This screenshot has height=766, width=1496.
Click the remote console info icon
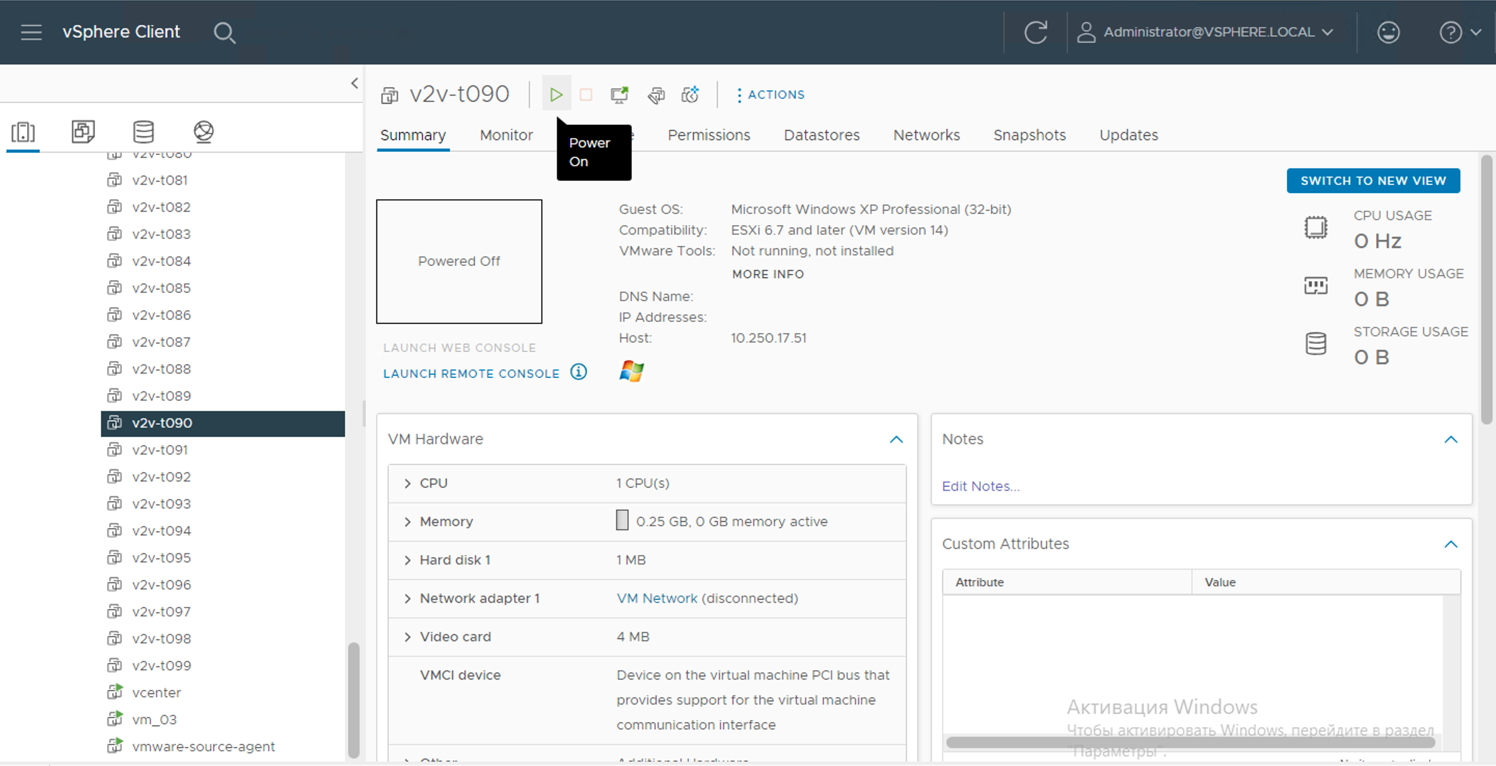(x=579, y=372)
